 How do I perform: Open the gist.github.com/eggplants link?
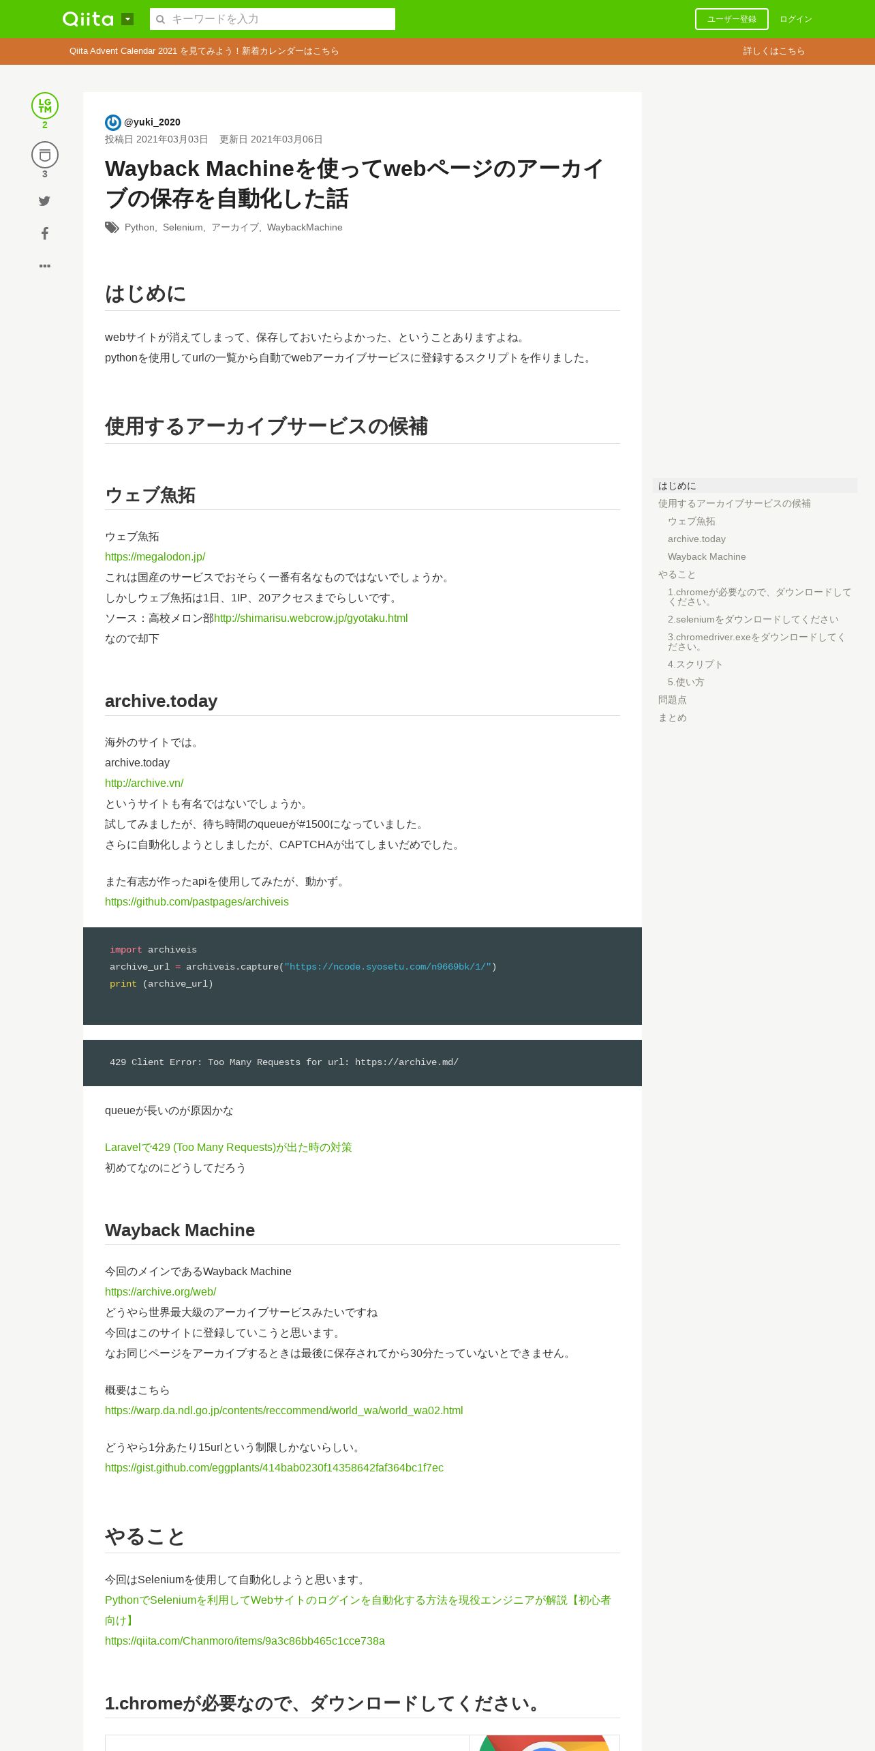tap(274, 1467)
